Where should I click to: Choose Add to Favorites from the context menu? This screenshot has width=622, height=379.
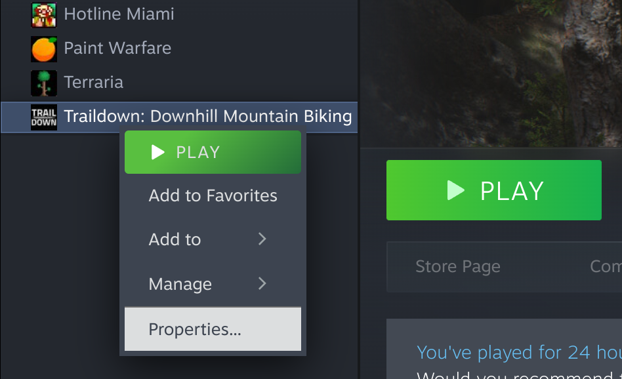pos(213,195)
